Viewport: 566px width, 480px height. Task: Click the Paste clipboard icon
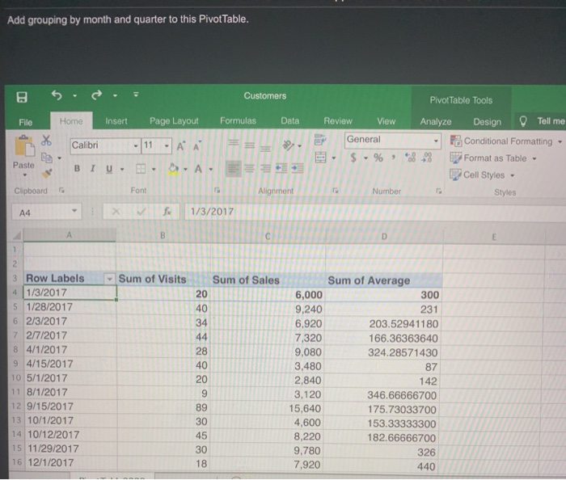pos(24,146)
